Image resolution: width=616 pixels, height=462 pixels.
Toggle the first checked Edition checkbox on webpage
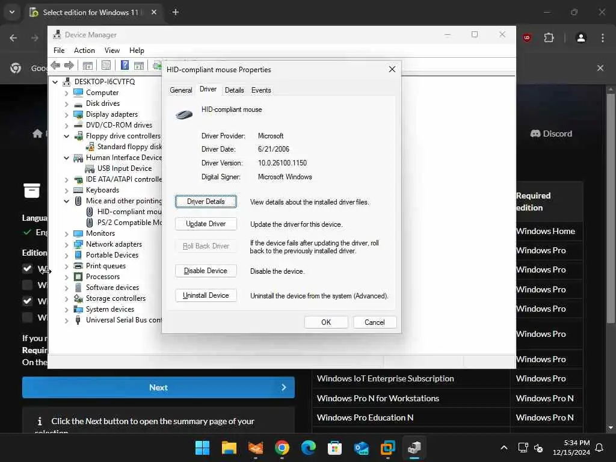coord(27,268)
